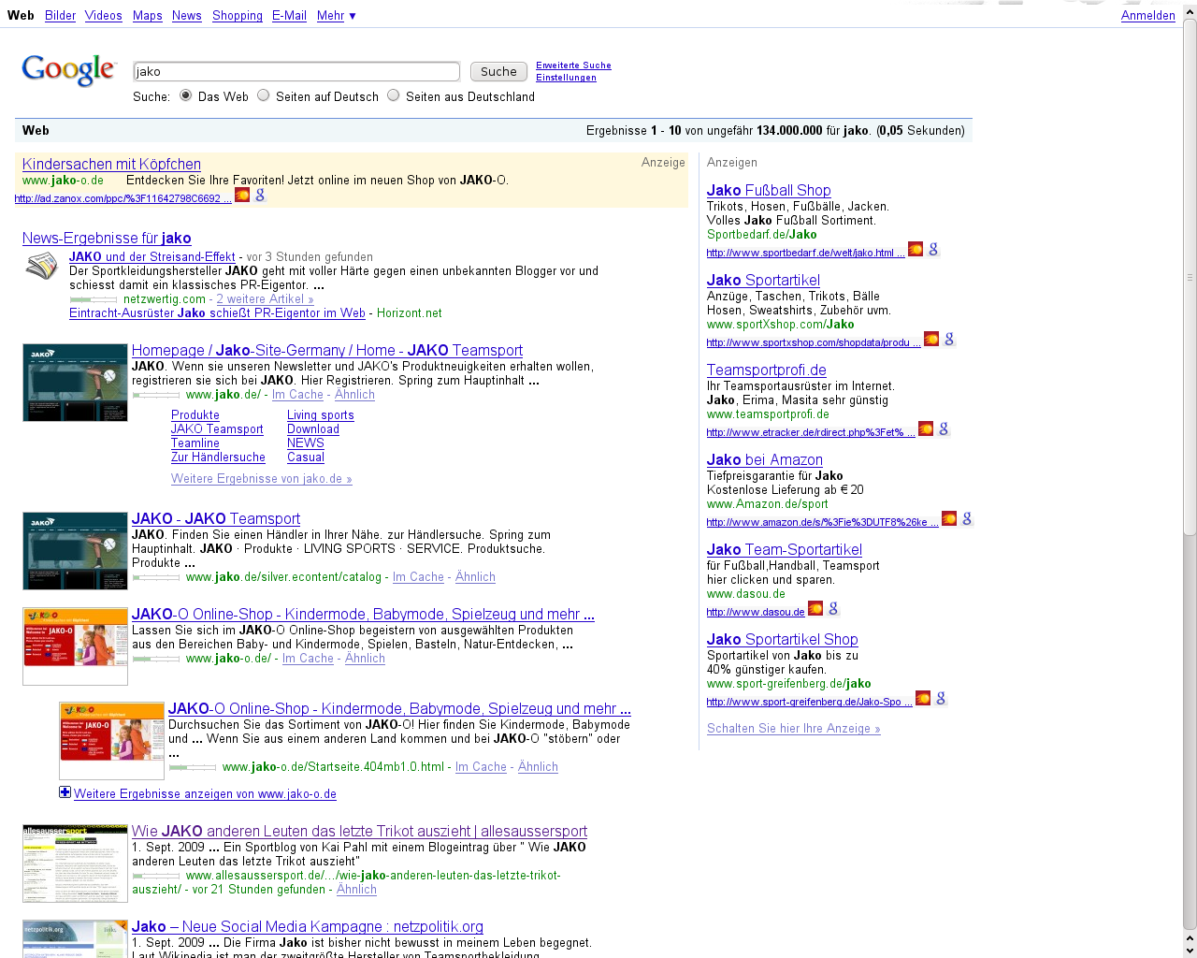Click the g icon after the sport-greifenberg.de URL
This screenshot has width=1197, height=958.
point(941,698)
